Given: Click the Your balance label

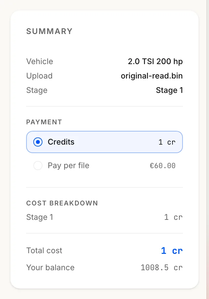Looking at the screenshot, I should tap(50, 268).
